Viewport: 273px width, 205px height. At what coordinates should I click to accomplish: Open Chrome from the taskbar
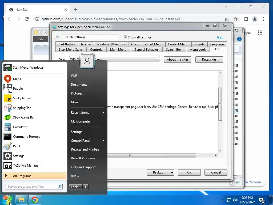(34, 200)
